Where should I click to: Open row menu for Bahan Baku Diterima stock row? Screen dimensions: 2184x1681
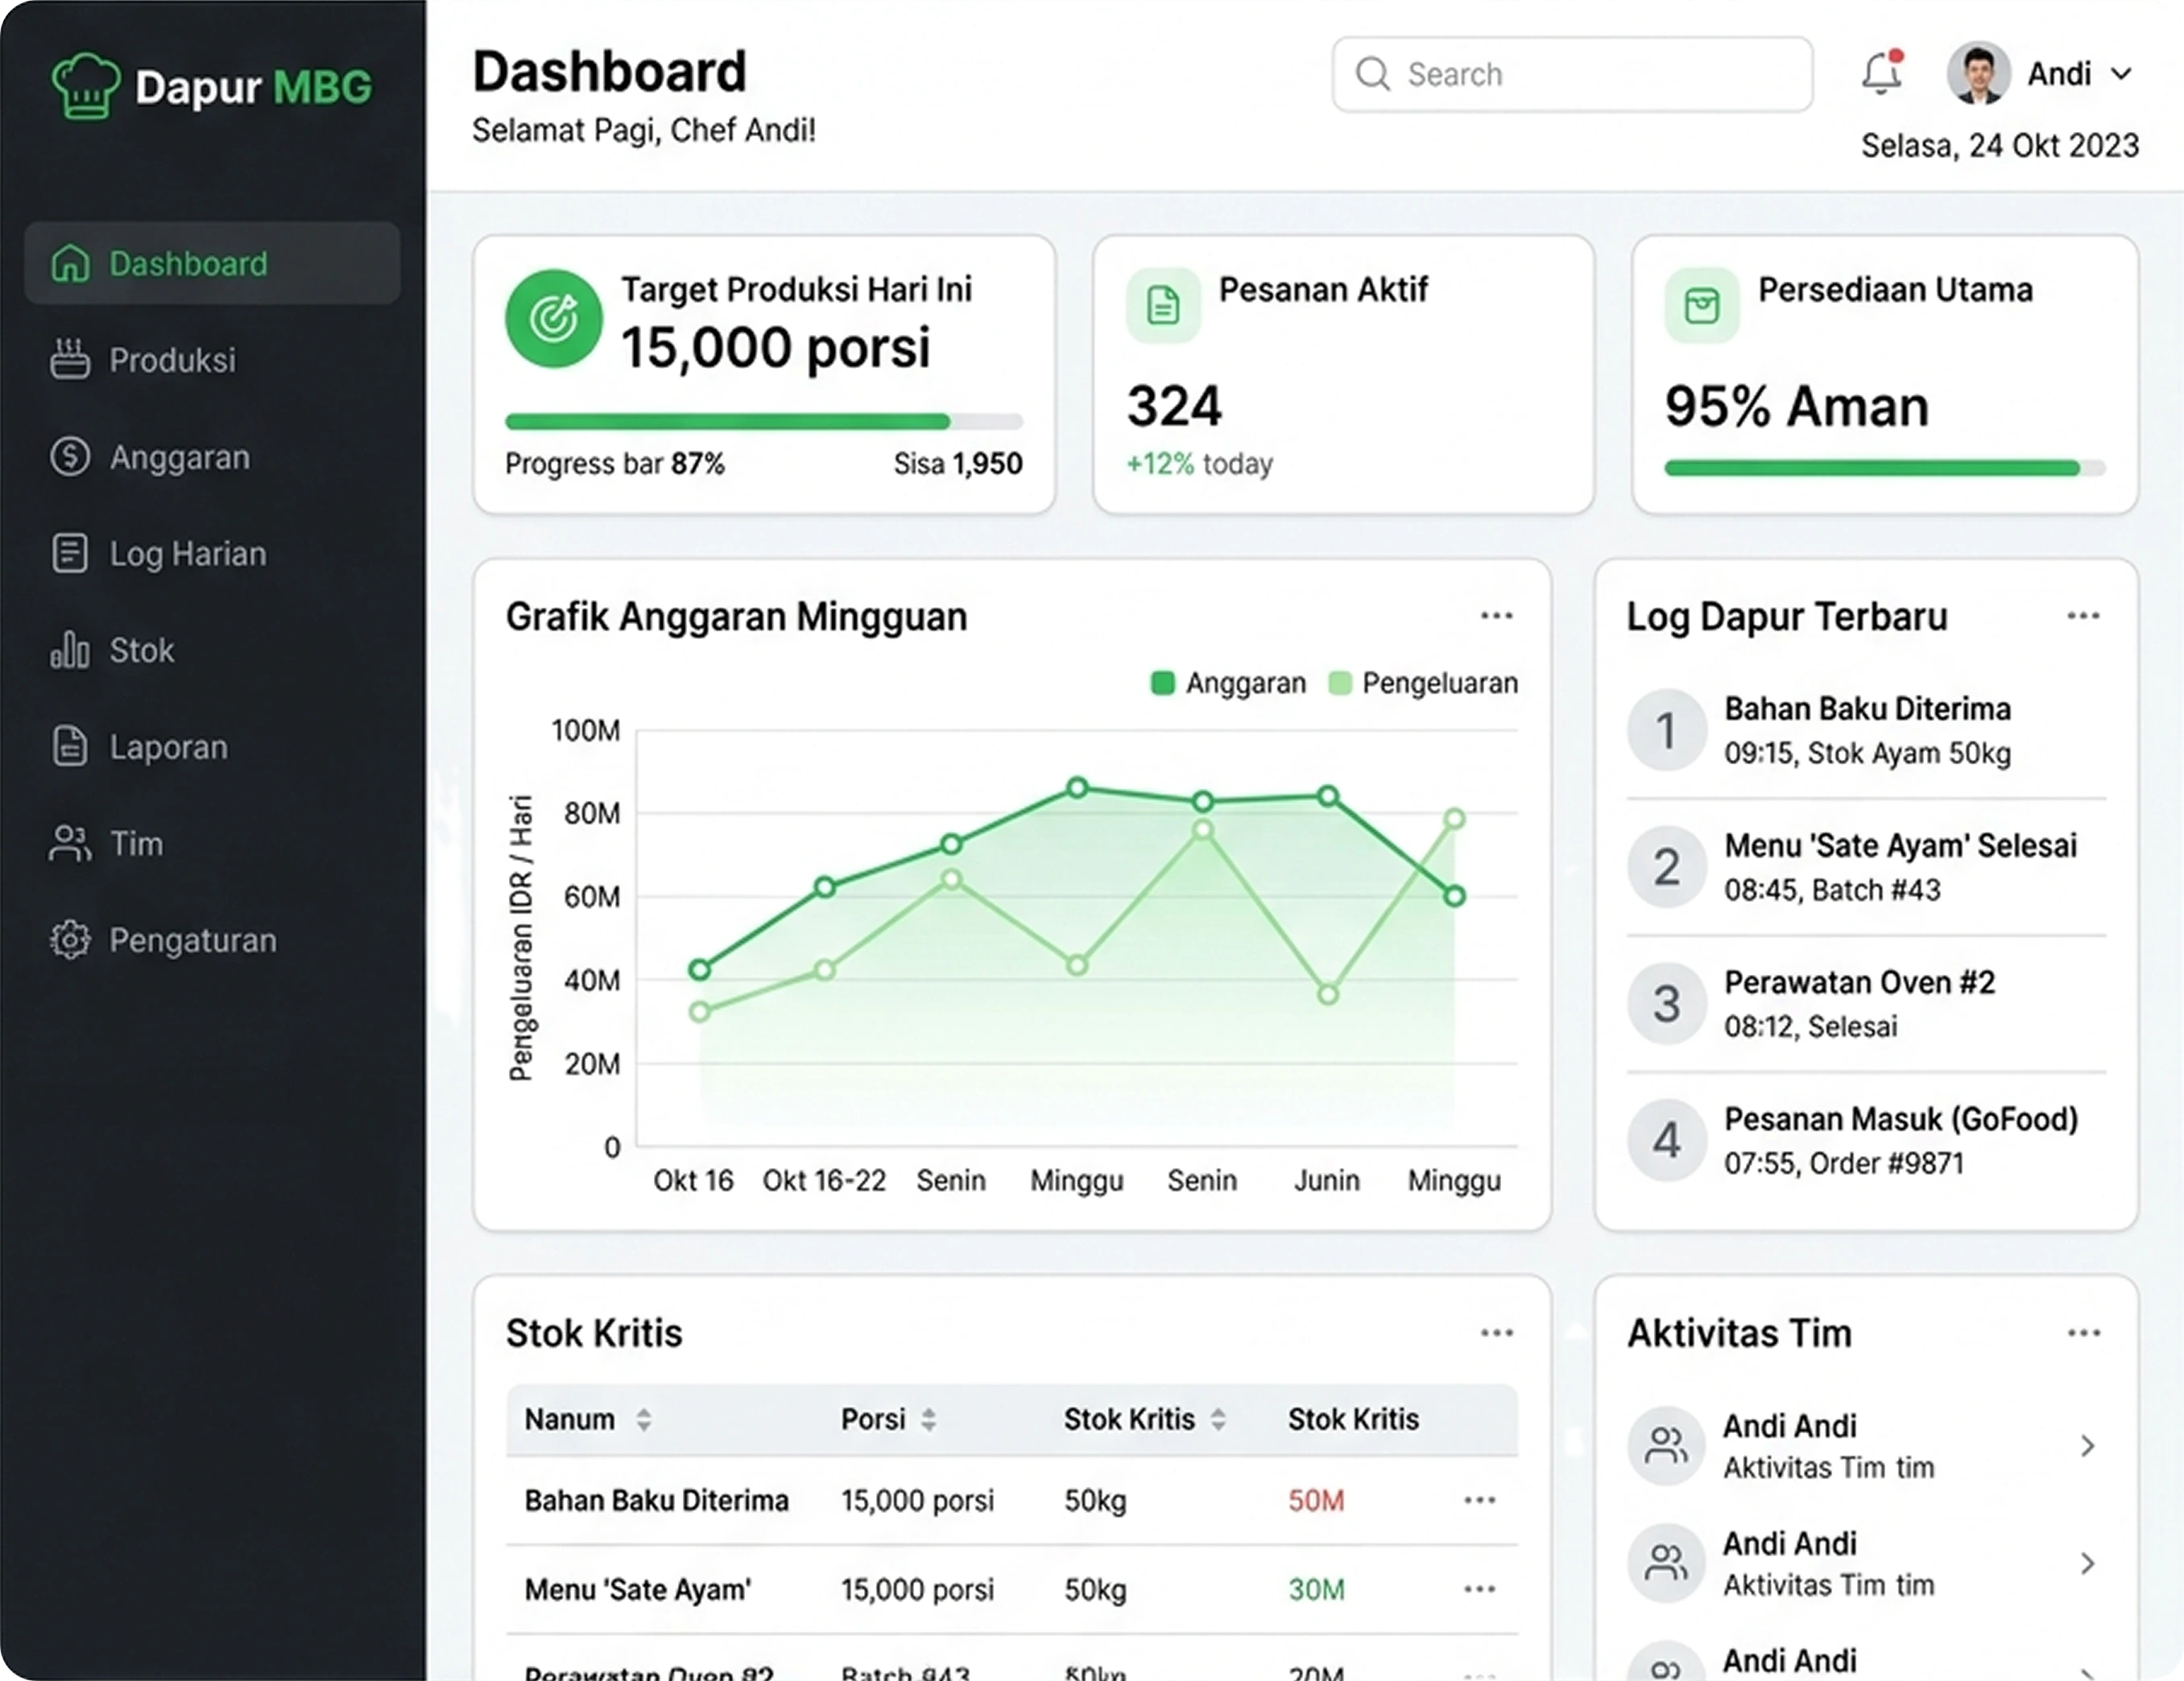[x=1480, y=1500]
